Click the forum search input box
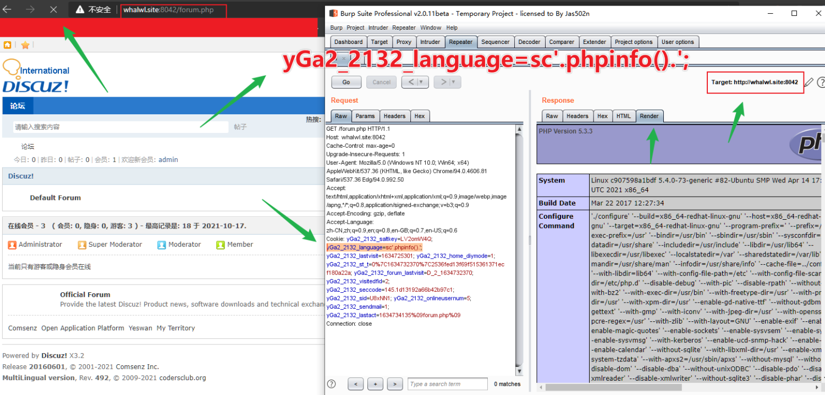The width and height of the screenshot is (825, 395). click(x=120, y=127)
